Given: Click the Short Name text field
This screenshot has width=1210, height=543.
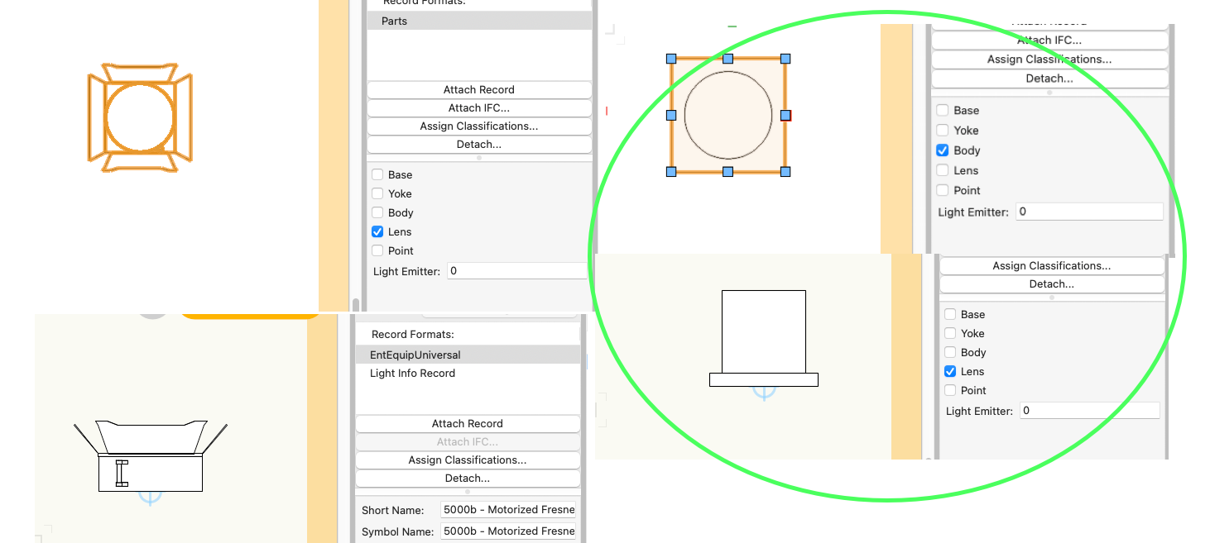Looking at the screenshot, I should (508, 510).
